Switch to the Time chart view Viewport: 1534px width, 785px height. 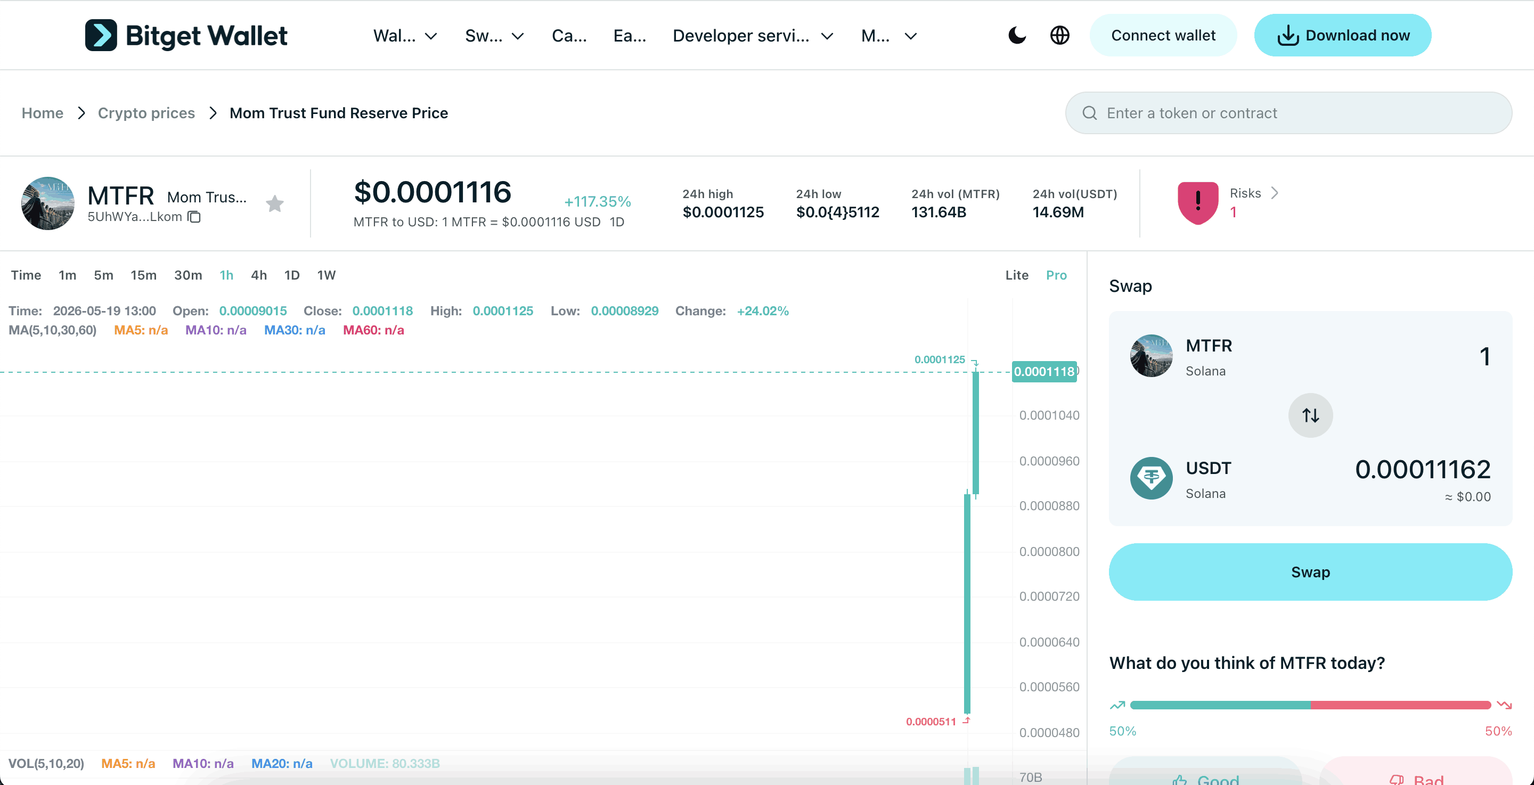26,275
